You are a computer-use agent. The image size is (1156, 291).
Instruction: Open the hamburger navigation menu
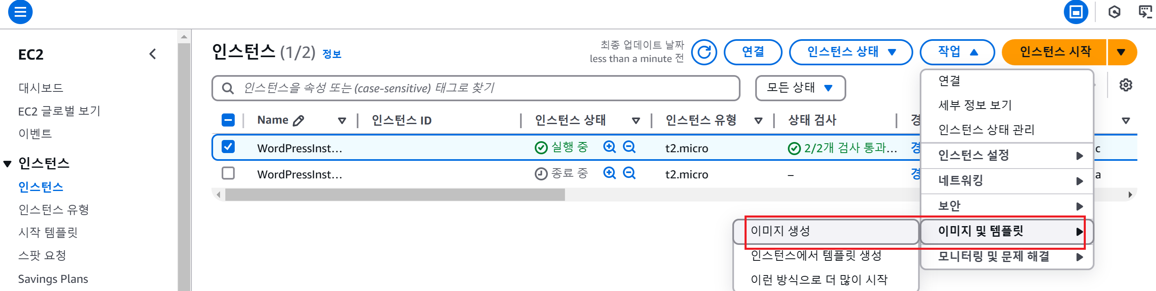click(20, 12)
